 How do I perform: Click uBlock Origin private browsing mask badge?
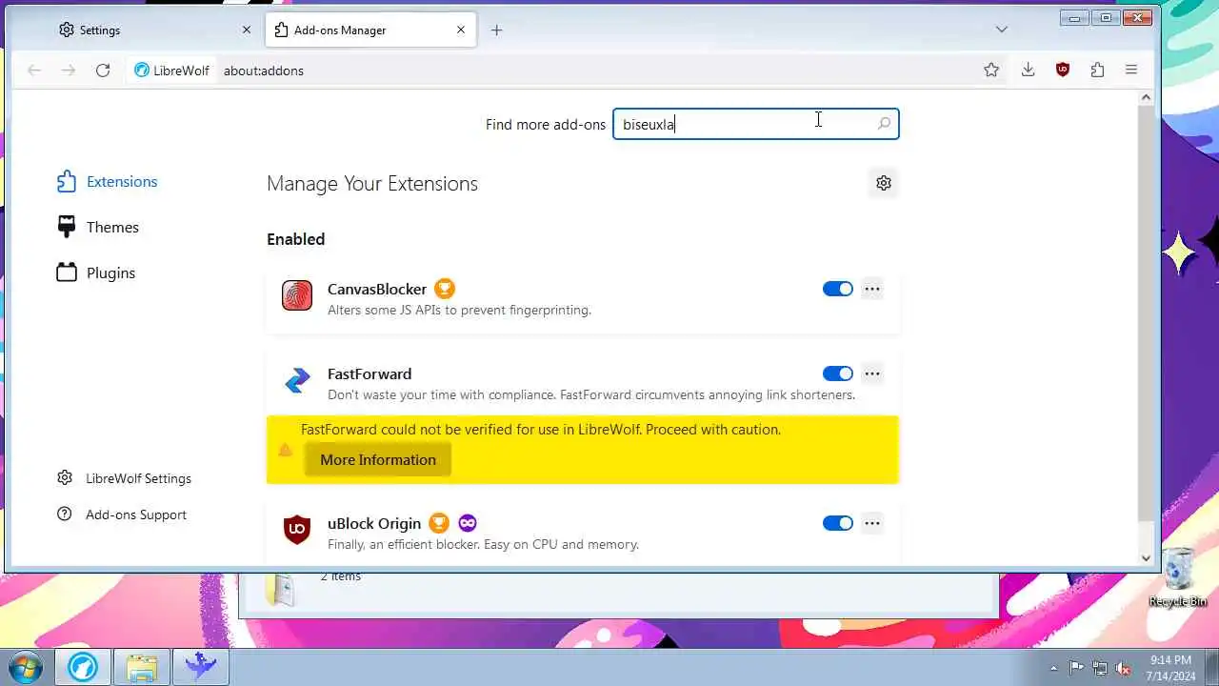tap(468, 523)
